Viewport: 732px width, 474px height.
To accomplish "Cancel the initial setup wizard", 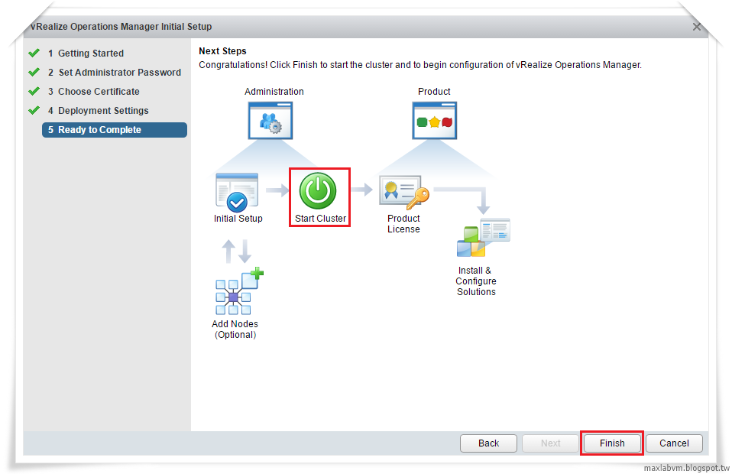I will click(674, 443).
